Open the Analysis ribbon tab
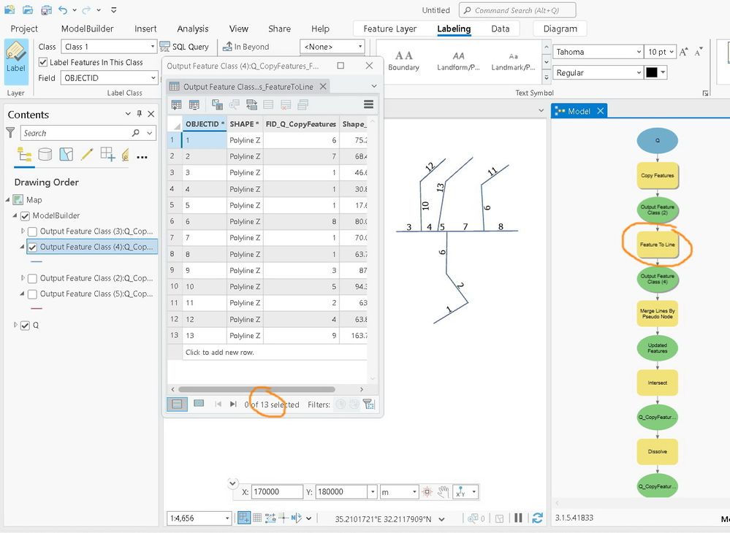Image resolution: width=730 pixels, height=533 pixels. 193,28
